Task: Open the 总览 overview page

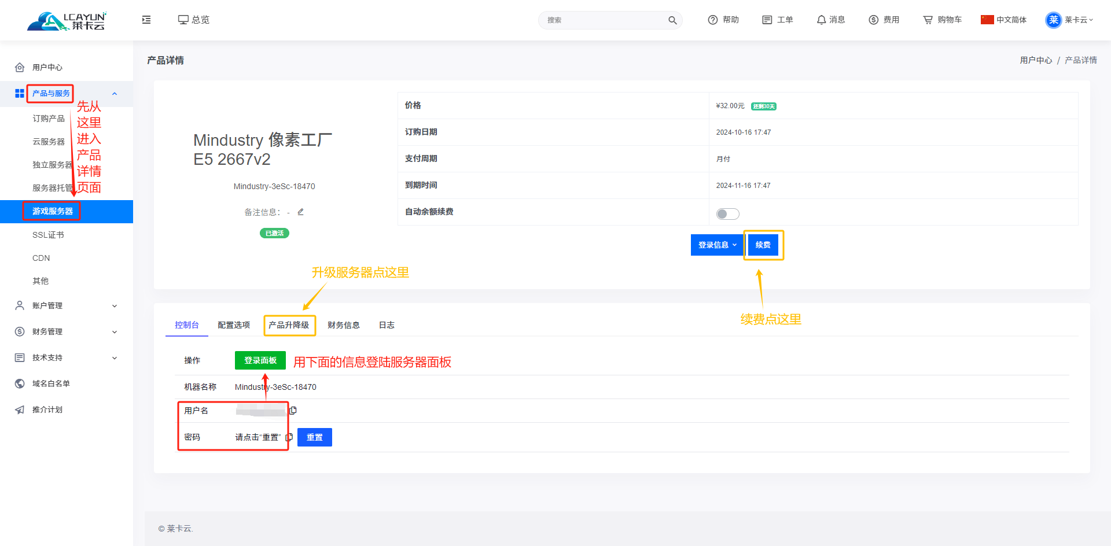Action: click(x=194, y=20)
